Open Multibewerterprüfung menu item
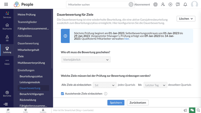Viewport: 201px width, 113px height. (x=31, y=63)
